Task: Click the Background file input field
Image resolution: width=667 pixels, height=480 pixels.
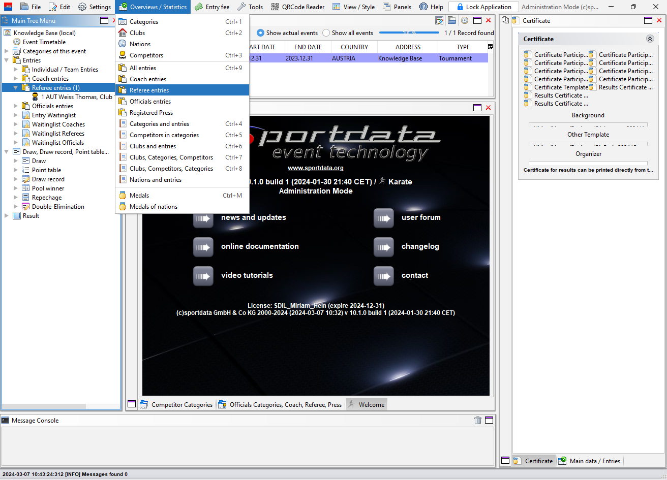Action: pyautogui.click(x=588, y=125)
